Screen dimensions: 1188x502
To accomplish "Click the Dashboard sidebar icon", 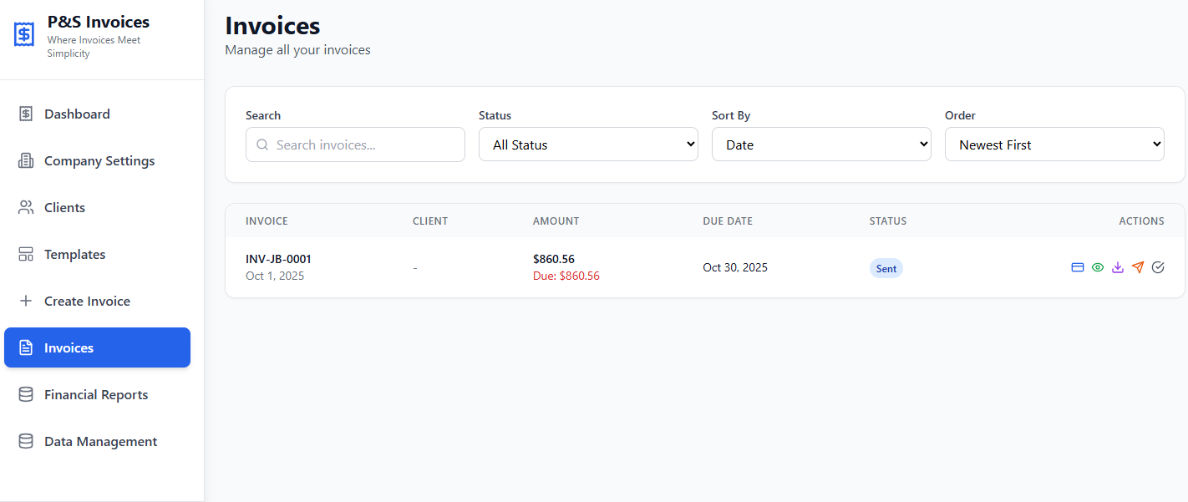I will [x=26, y=114].
